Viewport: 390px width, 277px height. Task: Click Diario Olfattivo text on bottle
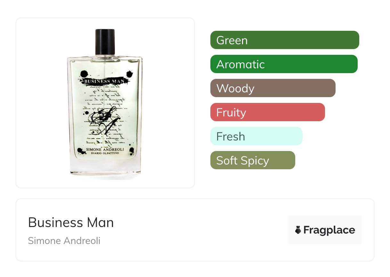105,154
